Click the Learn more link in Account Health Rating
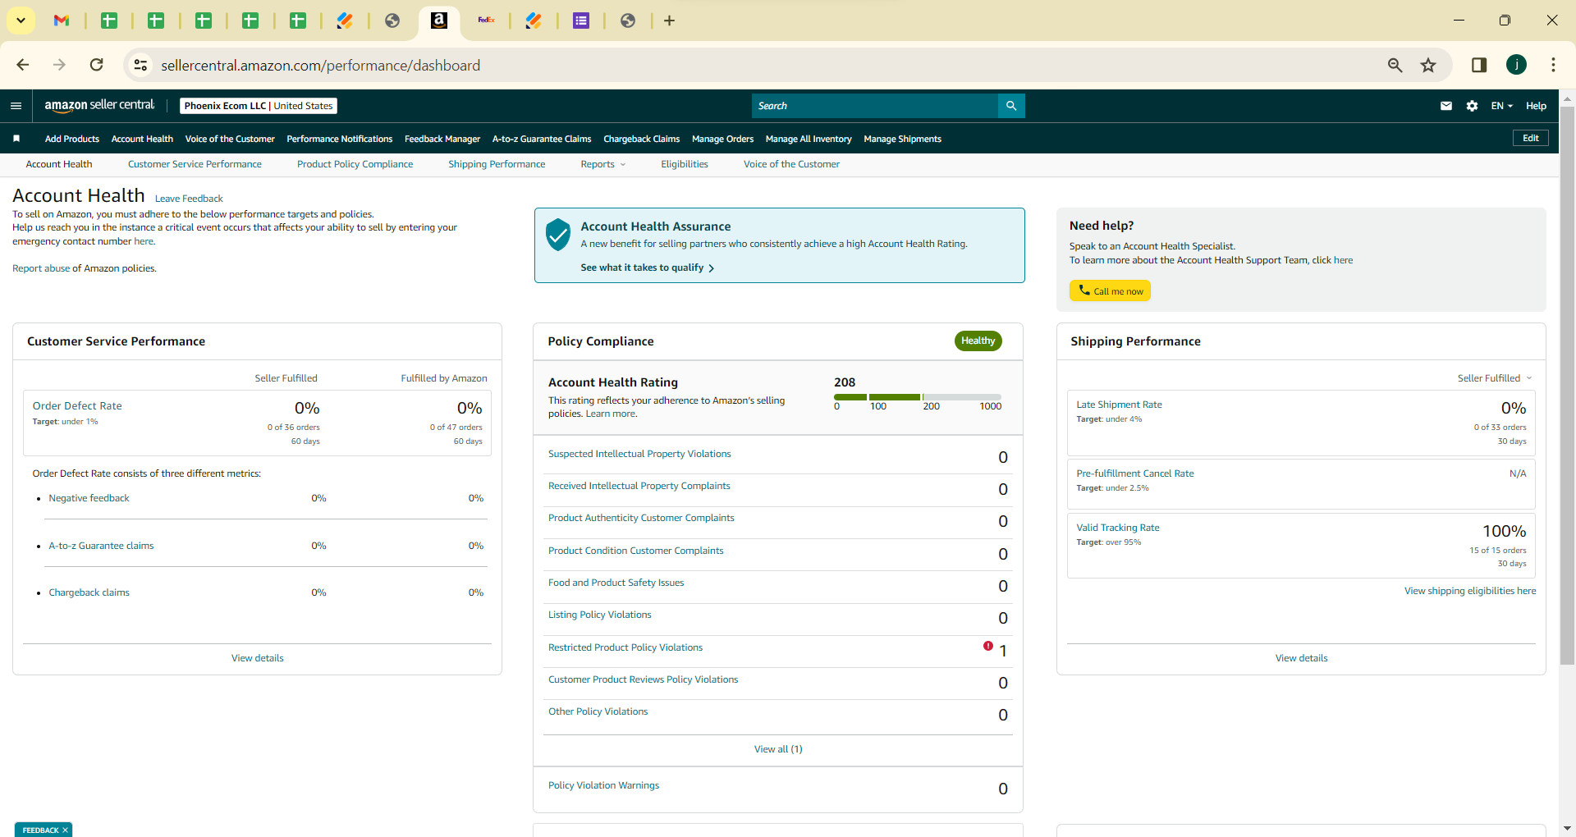This screenshot has height=837, width=1576. (x=611, y=414)
